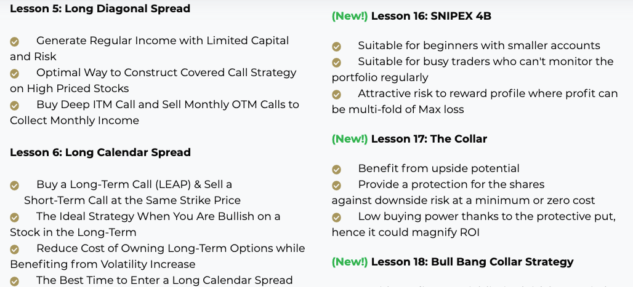Click checkmark next to Buy Deep ITM Call
Screen dimensions: 633x287
15,106
